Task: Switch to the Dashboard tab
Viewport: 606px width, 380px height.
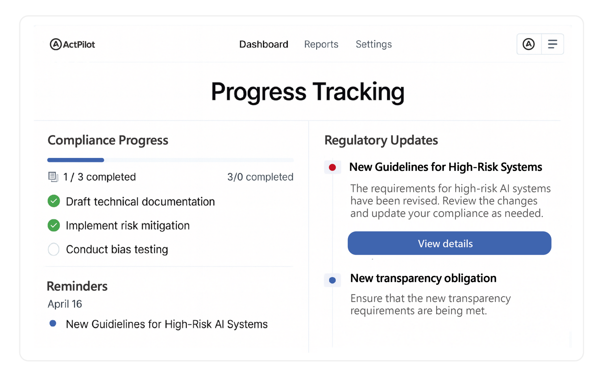Action: pyautogui.click(x=263, y=44)
